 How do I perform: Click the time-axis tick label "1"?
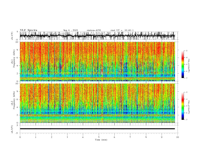pyautogui.click(x=36, y=137)
